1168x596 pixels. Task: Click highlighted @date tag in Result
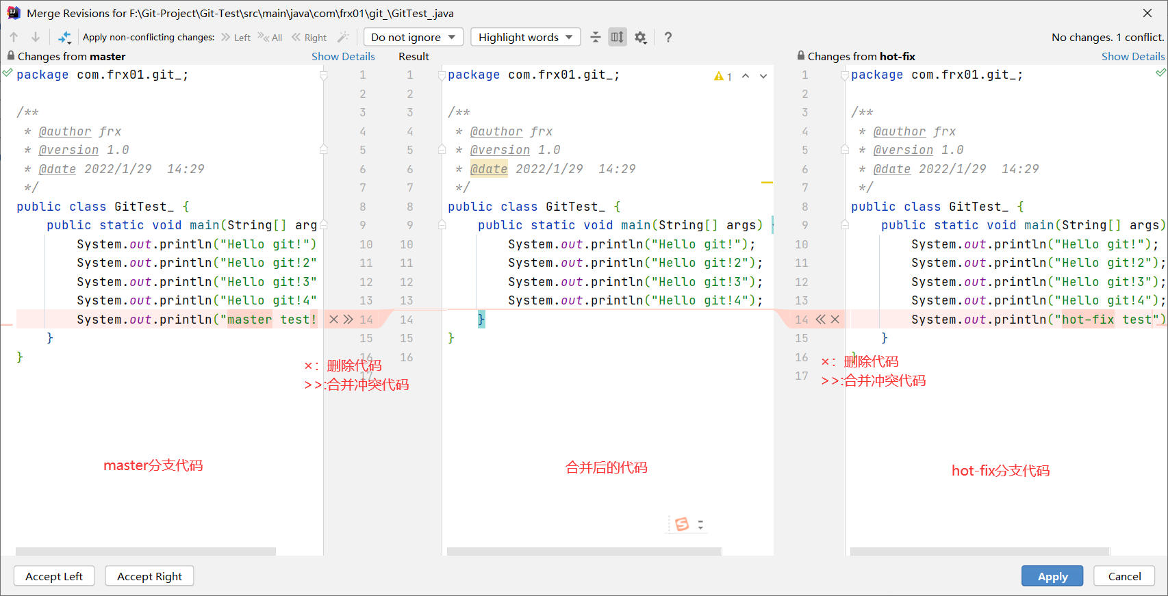489,169
